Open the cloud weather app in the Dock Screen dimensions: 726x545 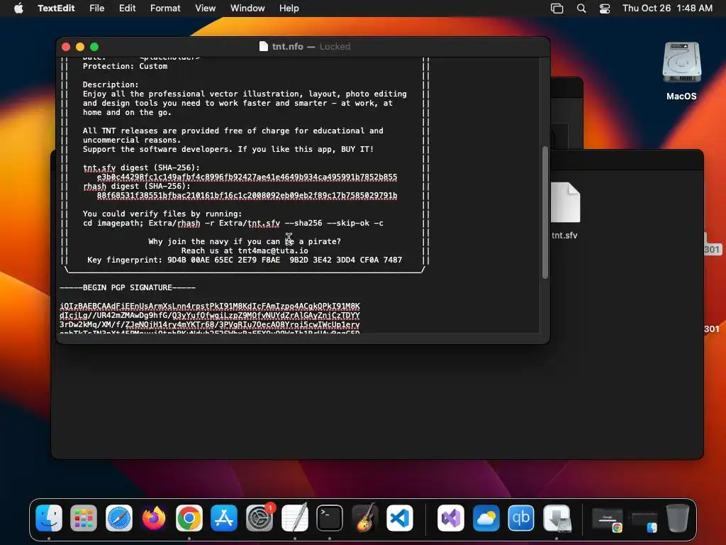click(486, 518)
